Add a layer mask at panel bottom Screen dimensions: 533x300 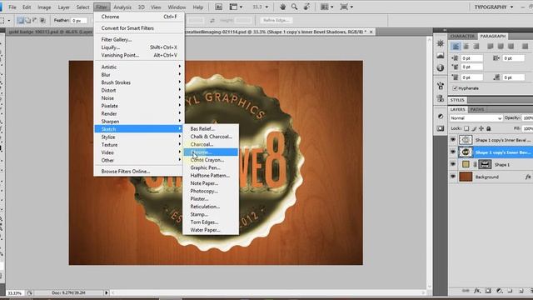pos(488,291)
